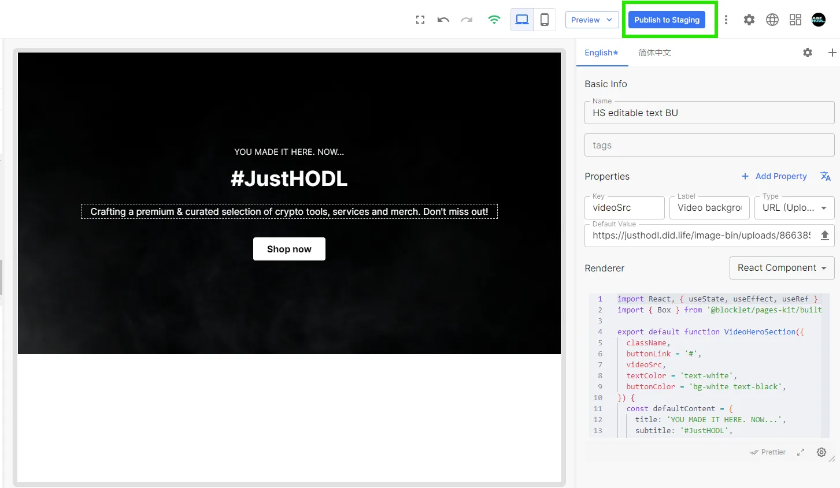This screenshot has width=840, height=488.
Task: Open the Type dropdown URL (Upload)
Action: (x=794, y=207)
